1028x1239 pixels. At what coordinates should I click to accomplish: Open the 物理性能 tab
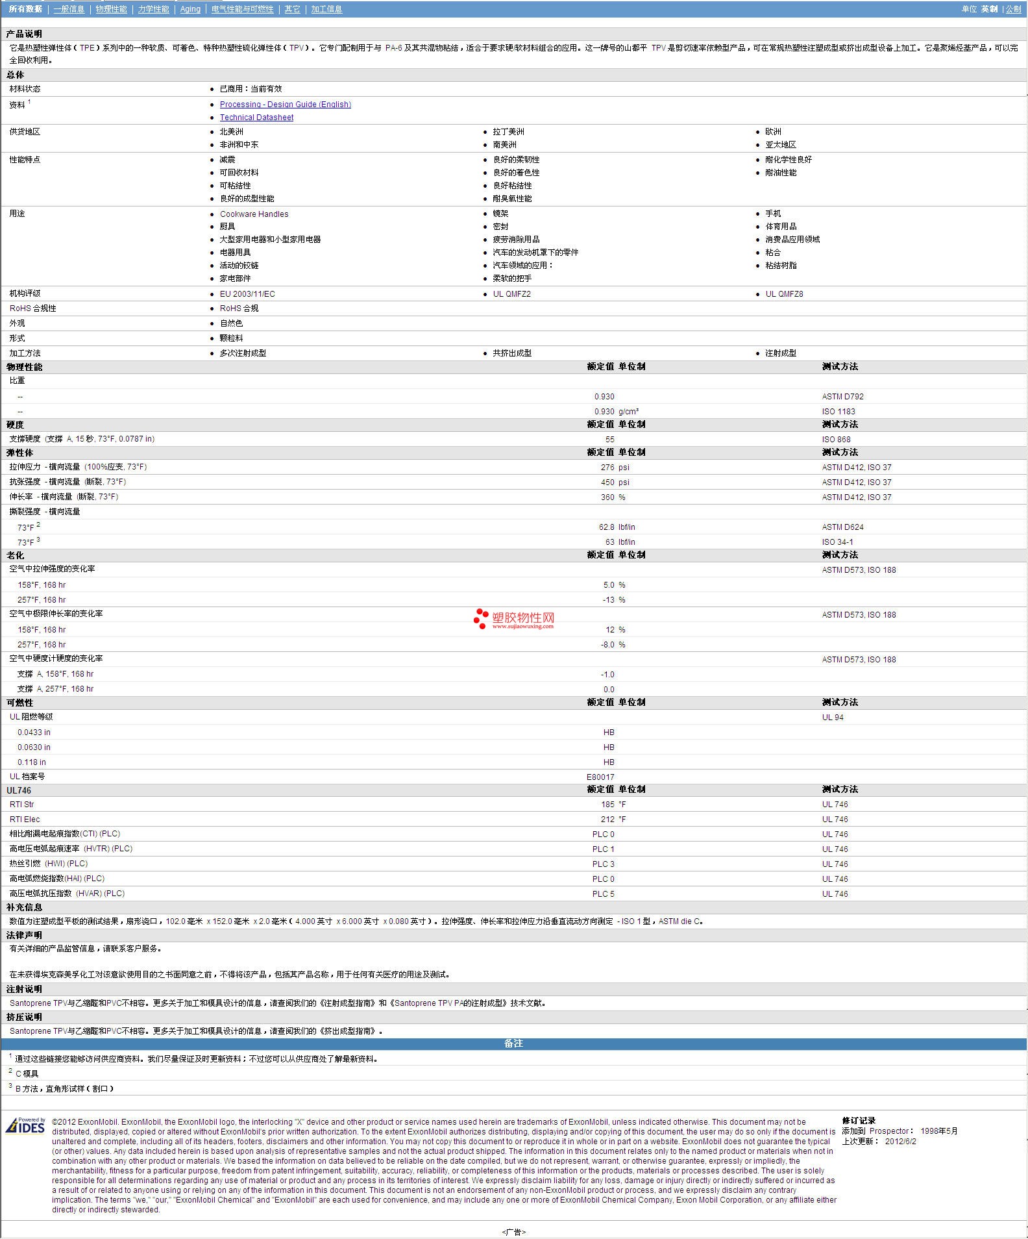click(111, 9)
